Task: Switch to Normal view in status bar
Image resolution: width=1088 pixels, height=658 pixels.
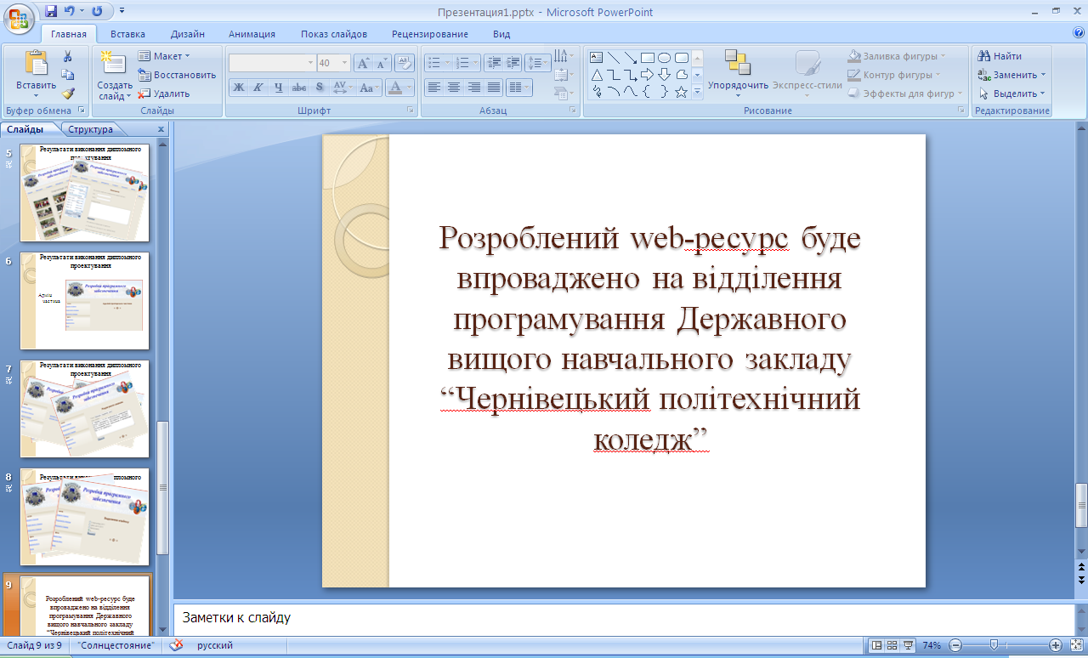Action: (878, 645)
